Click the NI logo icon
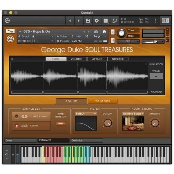 (166, 21)
